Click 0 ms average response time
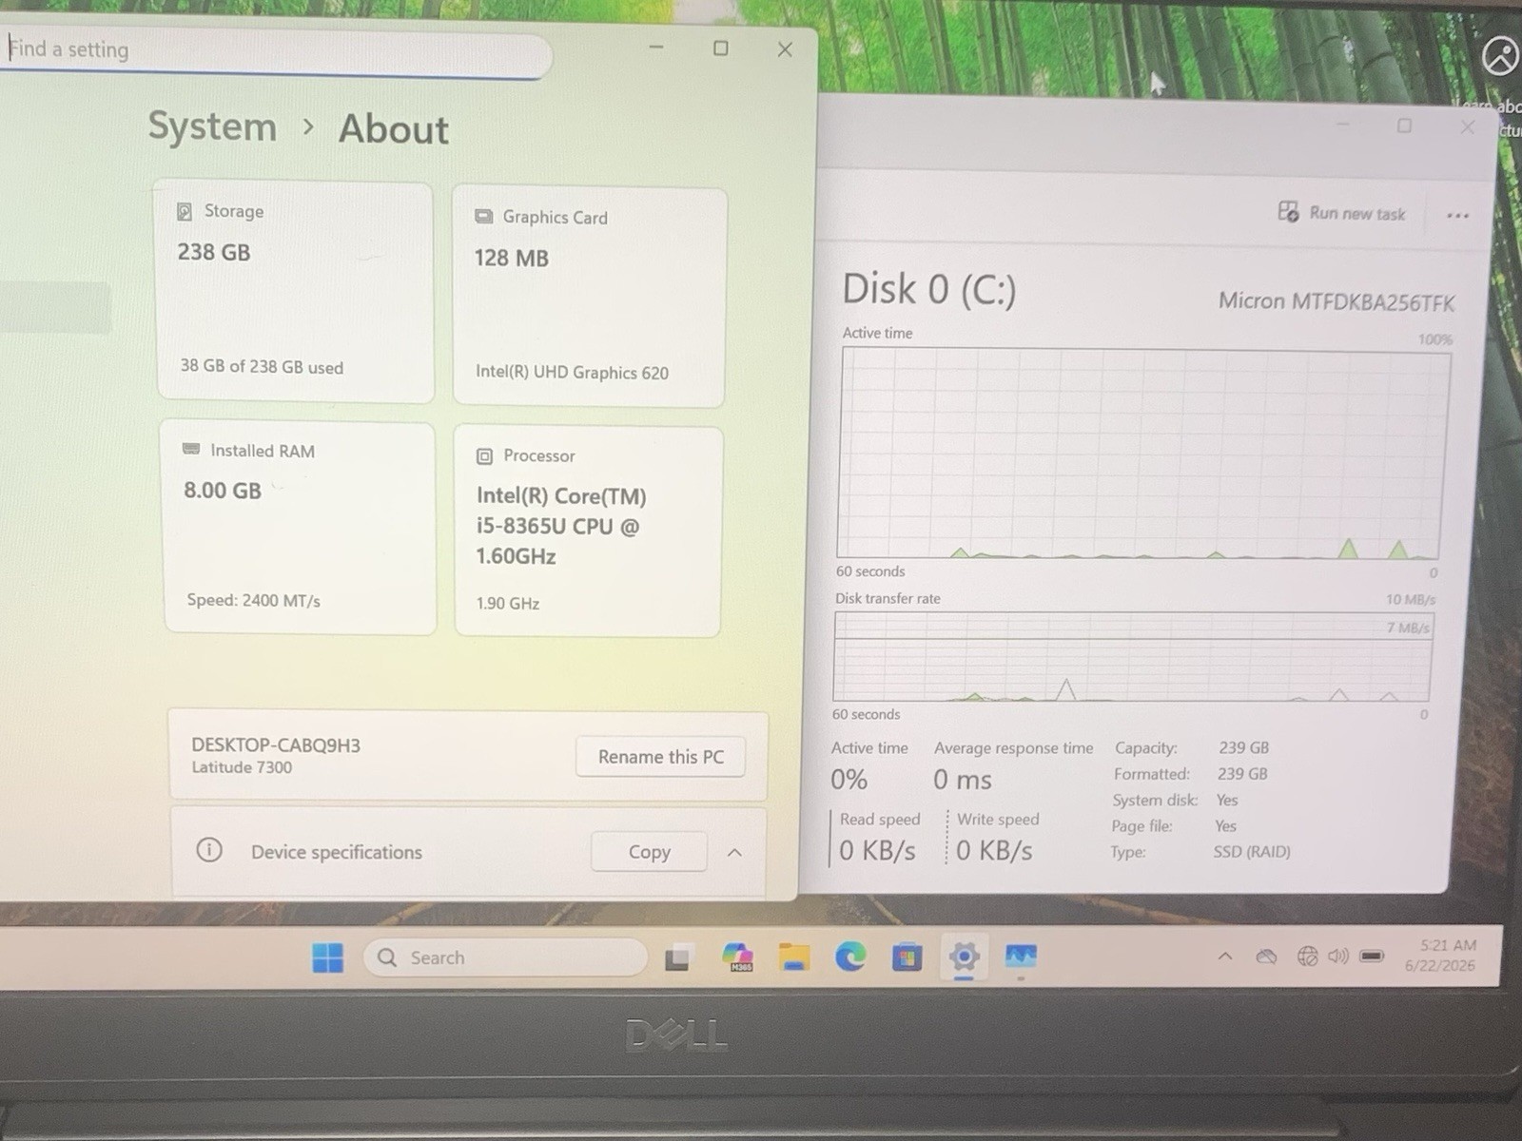 pyautogui.click(x=962, y=781)
